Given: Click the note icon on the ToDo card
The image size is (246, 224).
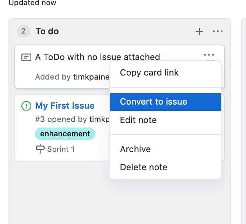Looking at the screenshot, I should 26,57.
